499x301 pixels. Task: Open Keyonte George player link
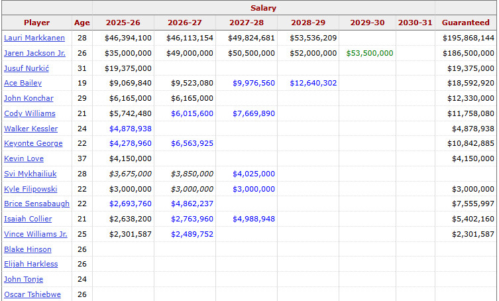point(33,143)
